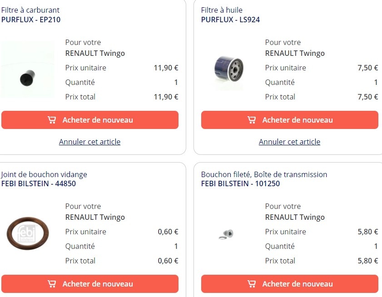Click cart icon on EP210 reorder button
The height and width of the screenshot is (297, 382).
point(52,120)
